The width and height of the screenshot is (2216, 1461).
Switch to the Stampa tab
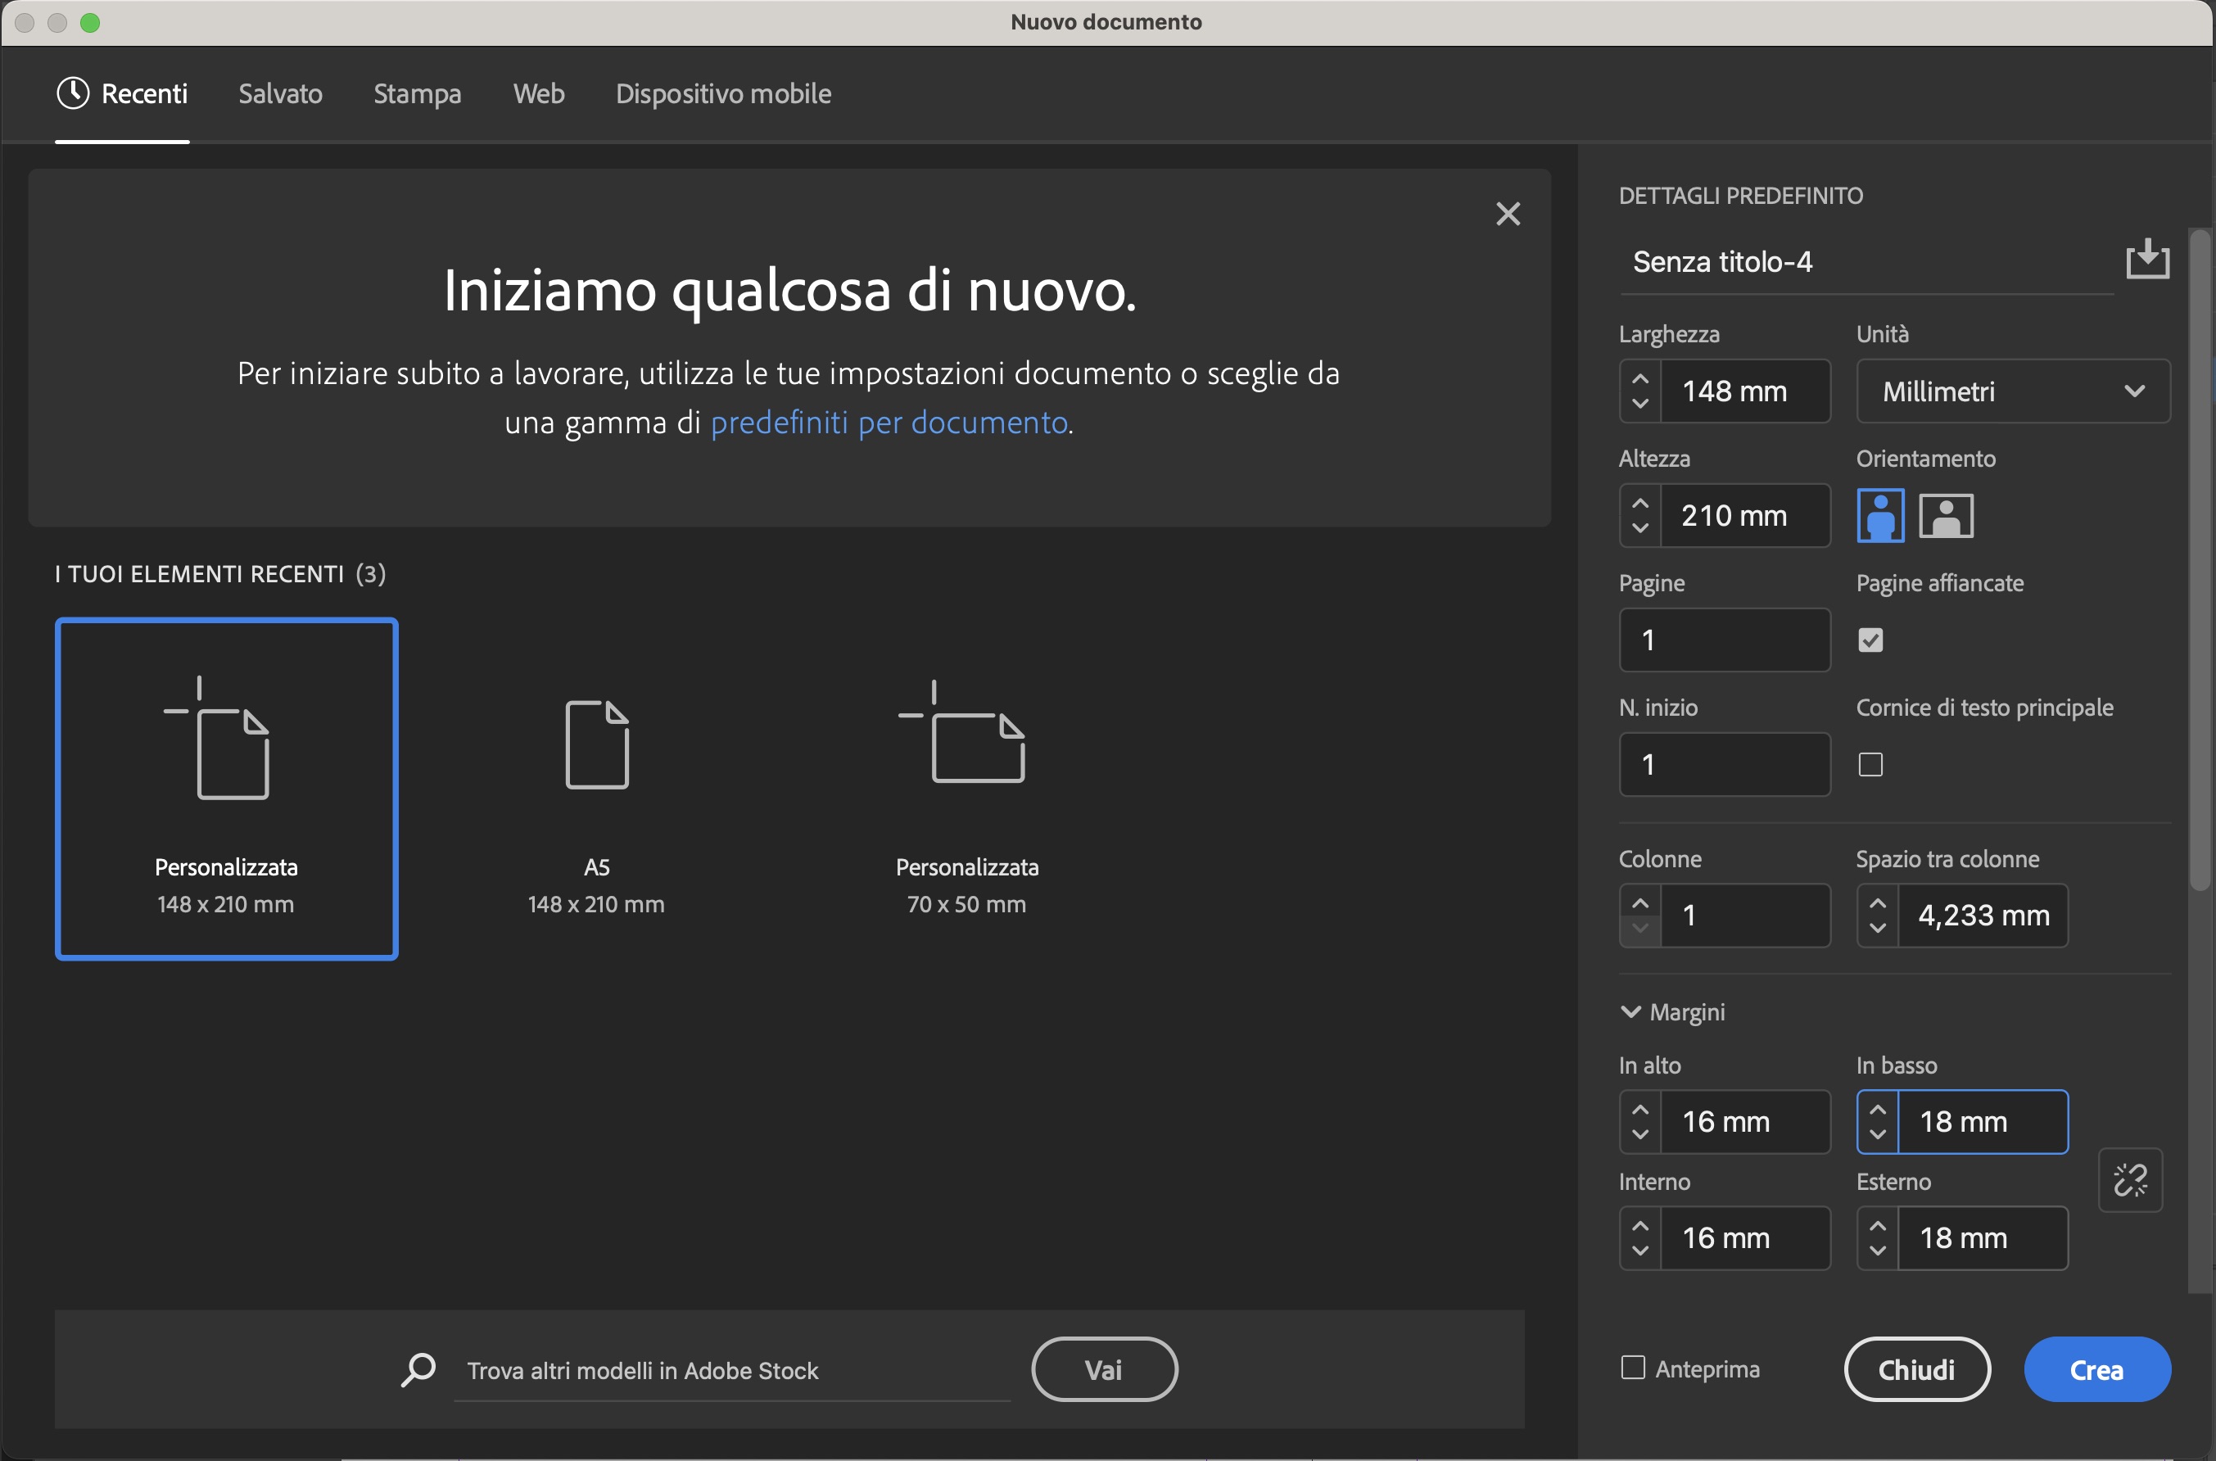(418, 93)
